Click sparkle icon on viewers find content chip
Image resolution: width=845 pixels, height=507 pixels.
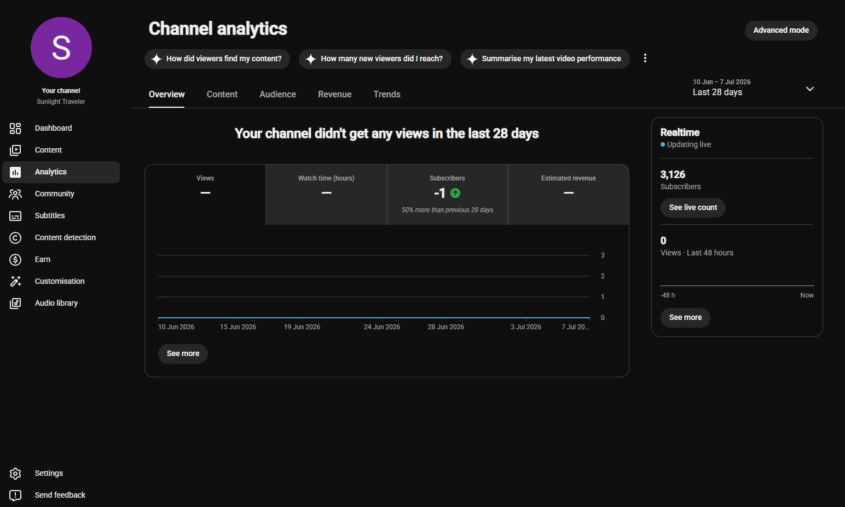pos(157,59)
